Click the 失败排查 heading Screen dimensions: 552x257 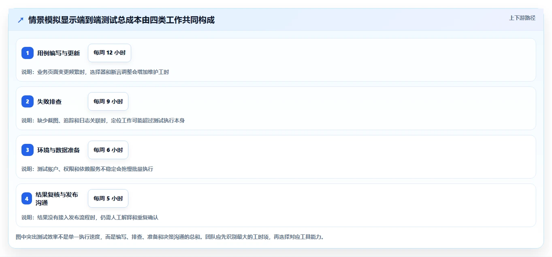(49, 101)
